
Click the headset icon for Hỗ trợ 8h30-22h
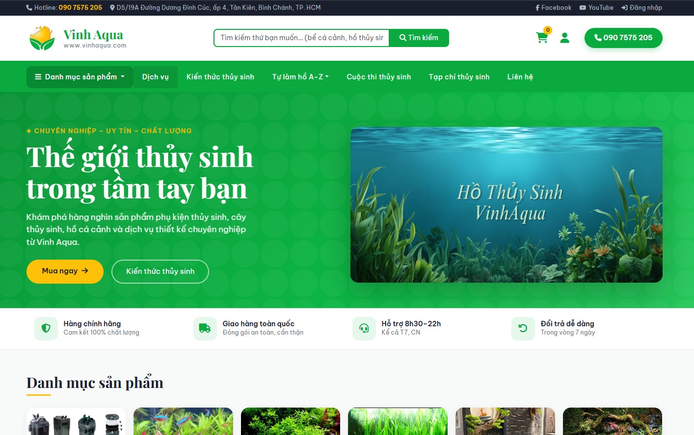tap(364, 328)
